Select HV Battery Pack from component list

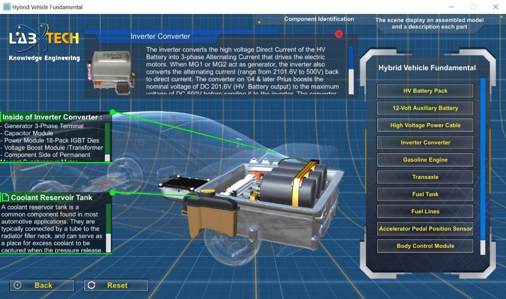(425, 91)
